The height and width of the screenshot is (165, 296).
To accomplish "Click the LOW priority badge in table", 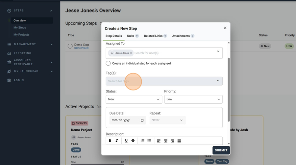I will tap(289, 46).
